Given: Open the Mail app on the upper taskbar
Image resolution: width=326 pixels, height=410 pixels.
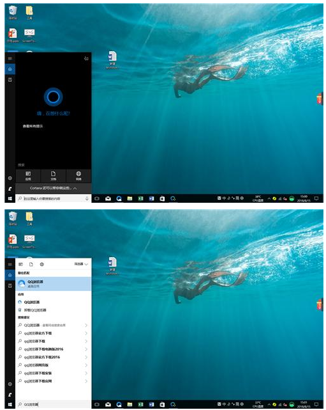Looking at the screenshot, I should click(108, 199).
